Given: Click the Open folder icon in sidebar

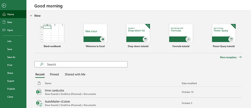Looking at the screenshot, I should (4, 30).
